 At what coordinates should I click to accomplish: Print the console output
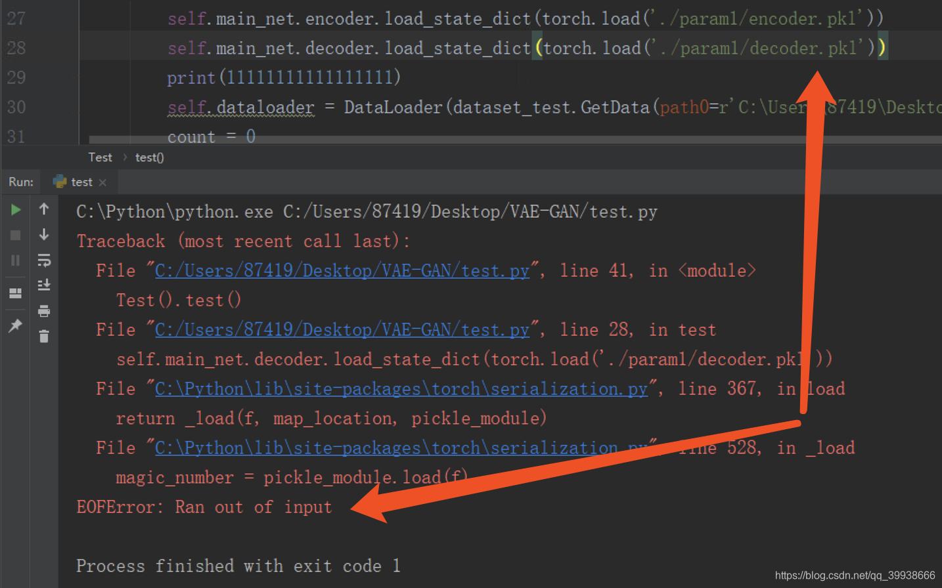pyautogui.click(x=44, y=311)
